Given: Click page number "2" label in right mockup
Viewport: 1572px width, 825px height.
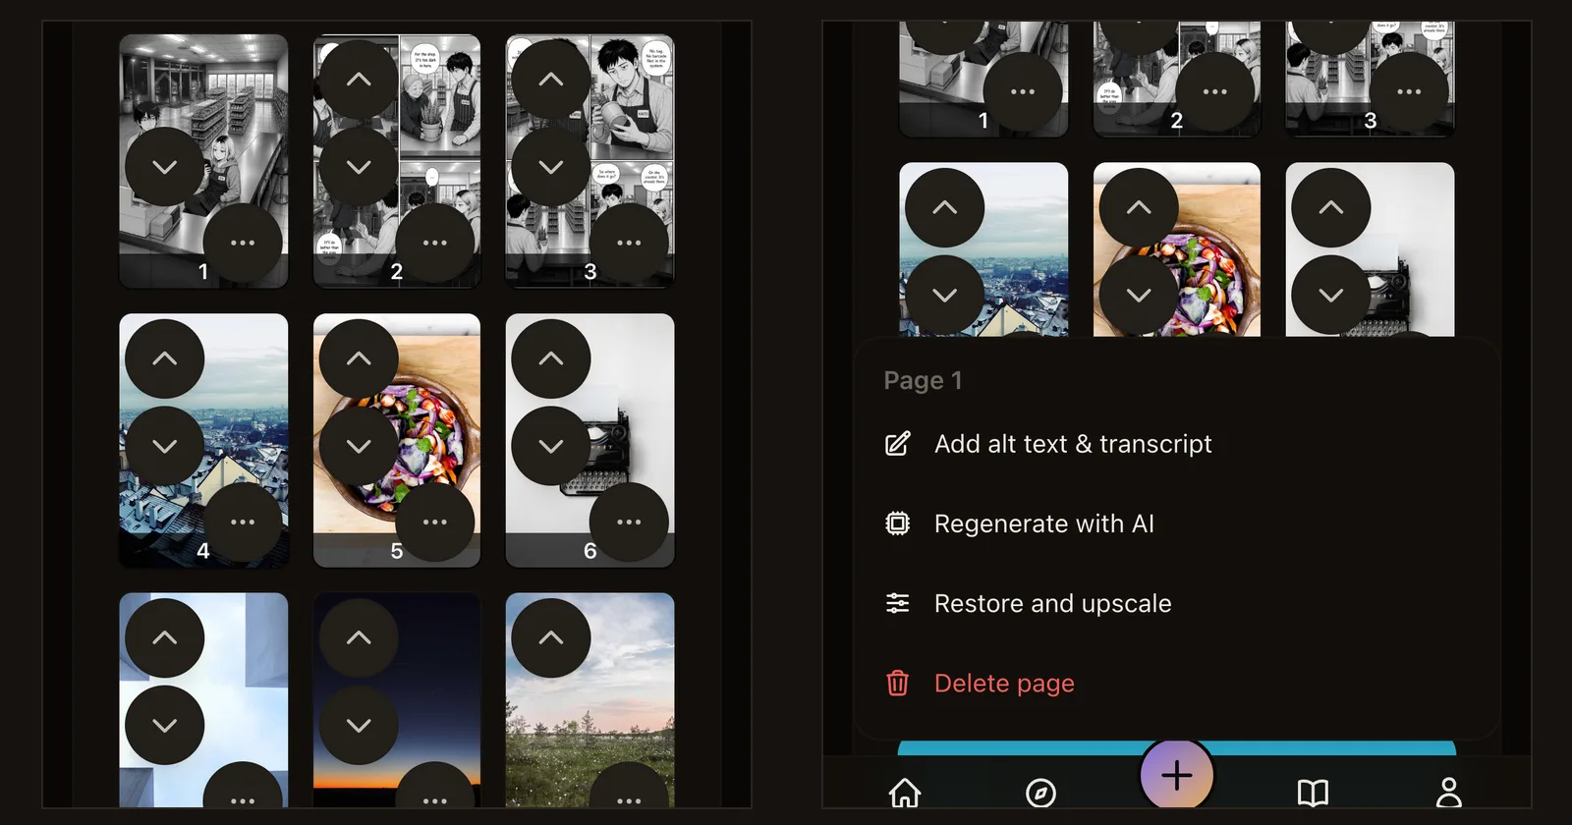Looking at the screenshot, I should [1176, 121].
